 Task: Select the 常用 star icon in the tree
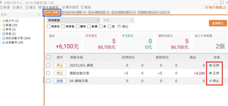click(x=4, y=30)
